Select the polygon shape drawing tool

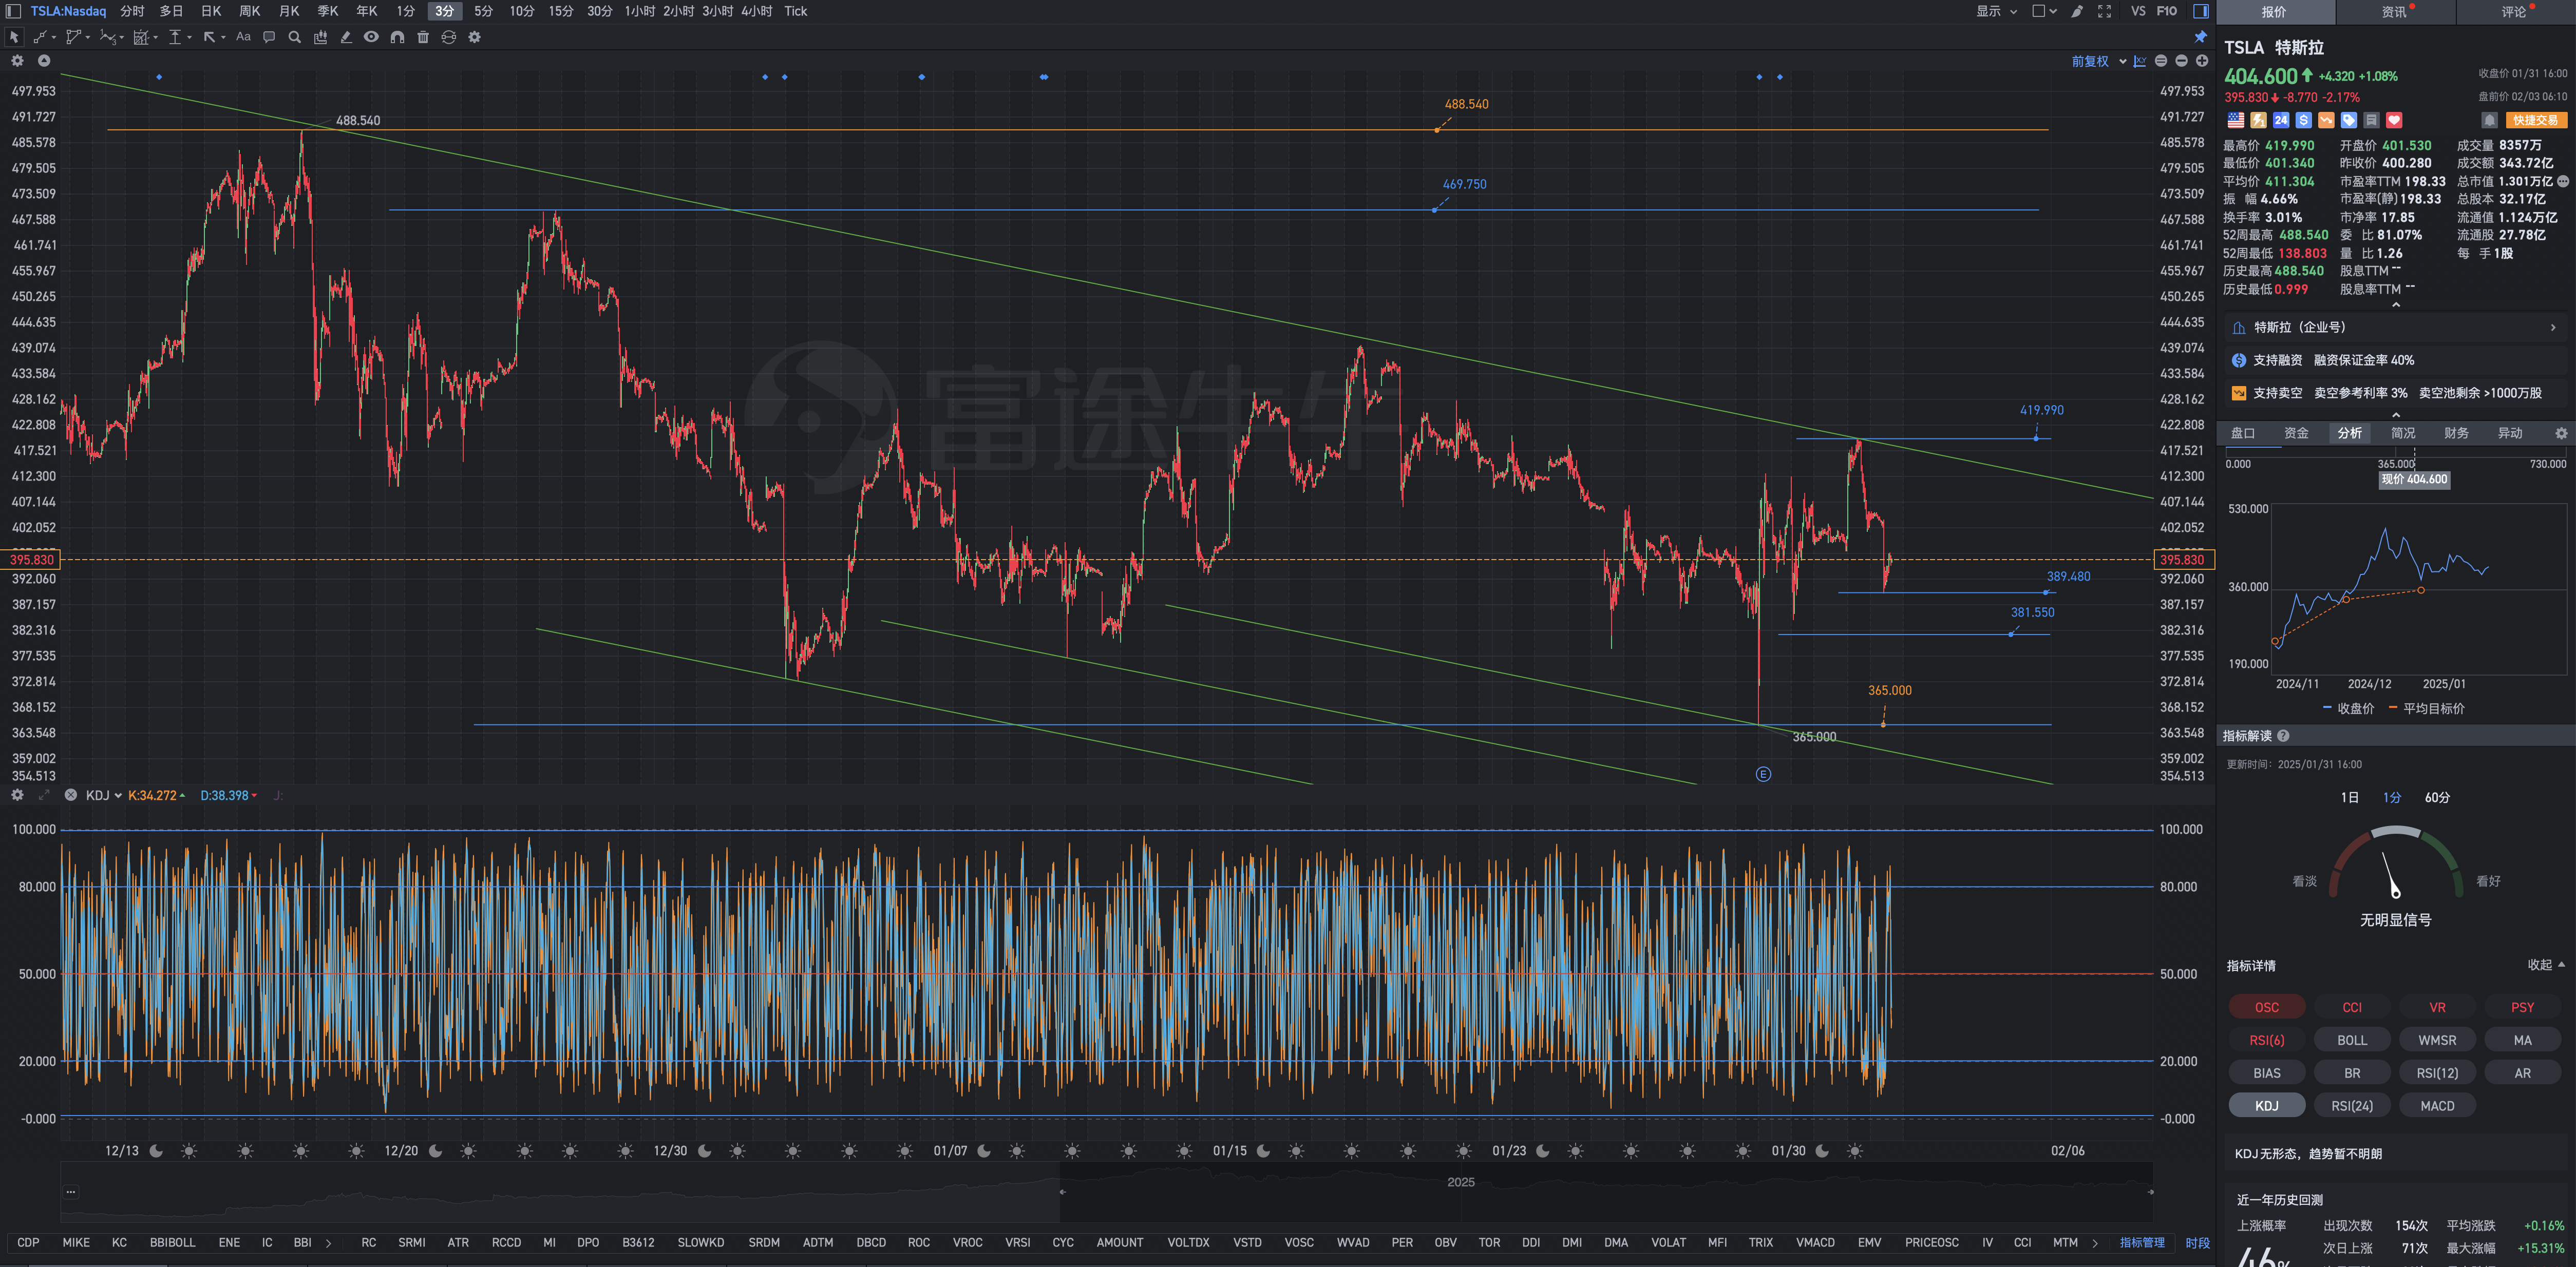[74, 37]
